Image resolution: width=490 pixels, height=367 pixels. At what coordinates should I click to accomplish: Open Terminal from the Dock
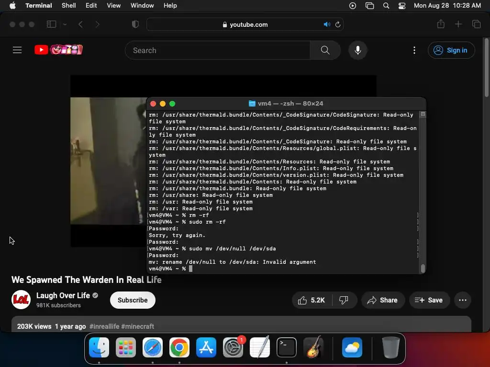(287, 347)
